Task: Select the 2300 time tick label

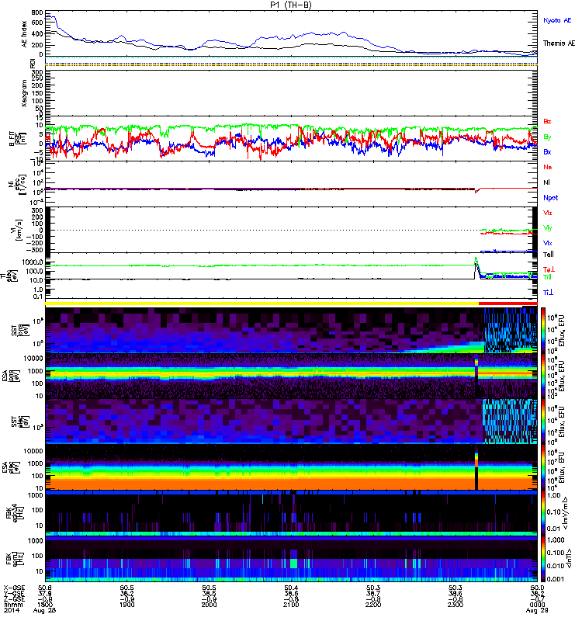Action: 455,605
